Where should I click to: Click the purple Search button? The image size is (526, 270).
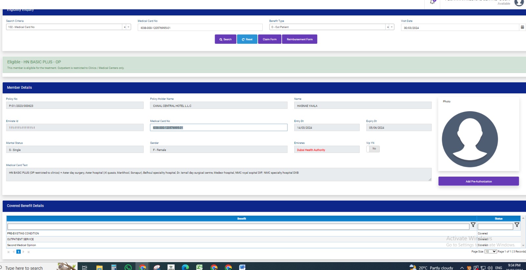[226, 39]
